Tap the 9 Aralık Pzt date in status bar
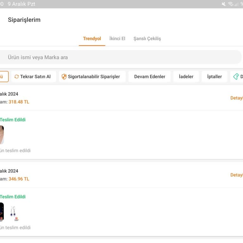Image resolution: width=243 pixels, height=243 pixels. pos(22,4)
